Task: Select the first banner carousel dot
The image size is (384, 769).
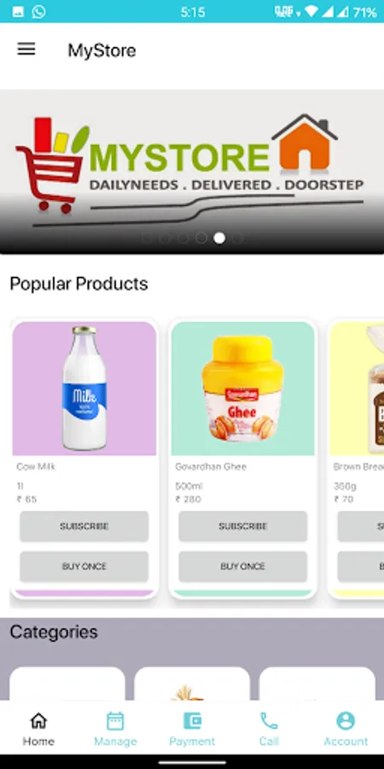Action: point(147,238)
